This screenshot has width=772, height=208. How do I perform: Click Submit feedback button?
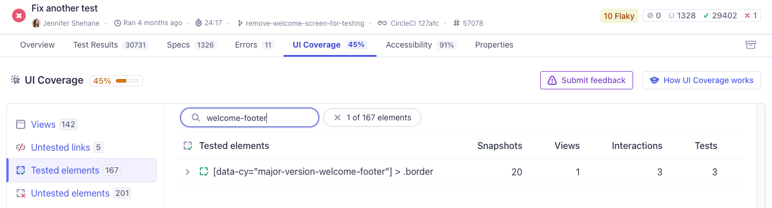point(587,80)
